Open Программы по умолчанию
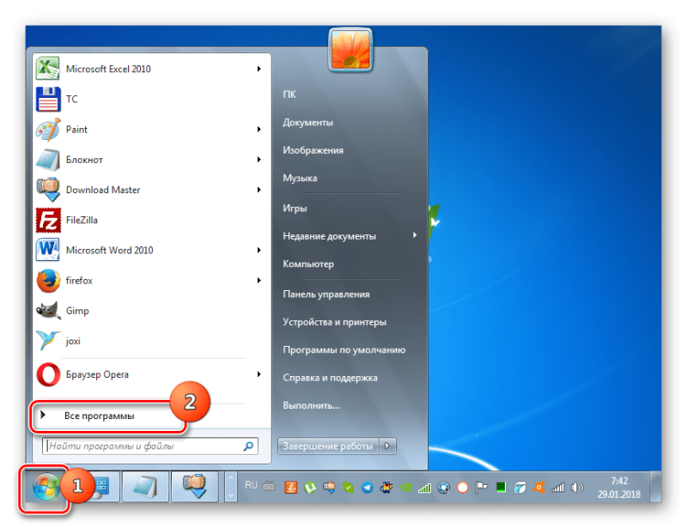The height and width of the screenshot is (528, 687). point(344,349)
